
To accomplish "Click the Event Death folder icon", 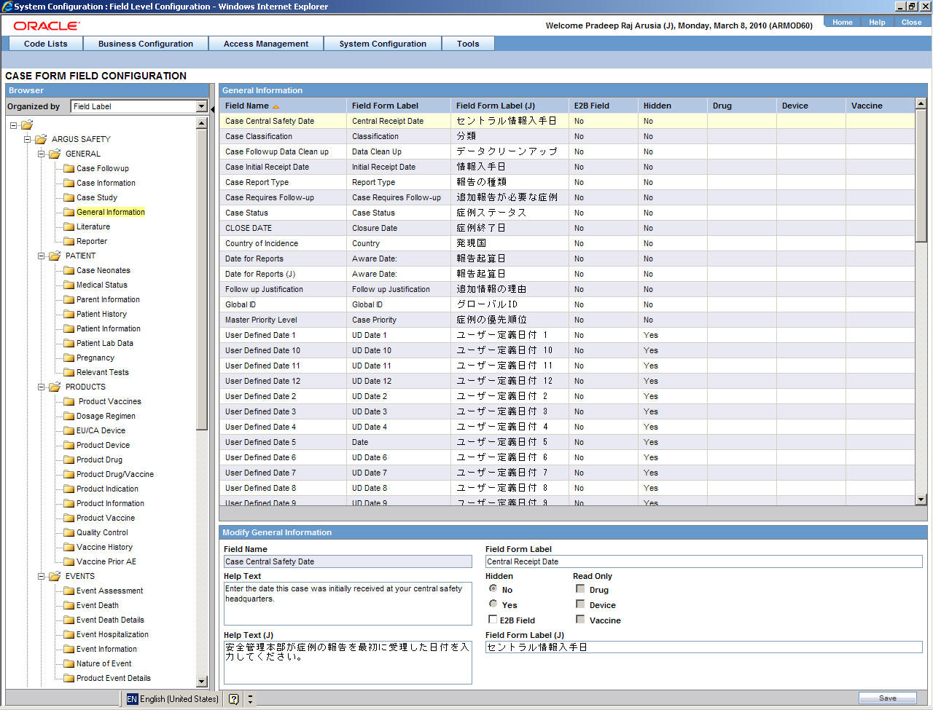I will [69, 605].
